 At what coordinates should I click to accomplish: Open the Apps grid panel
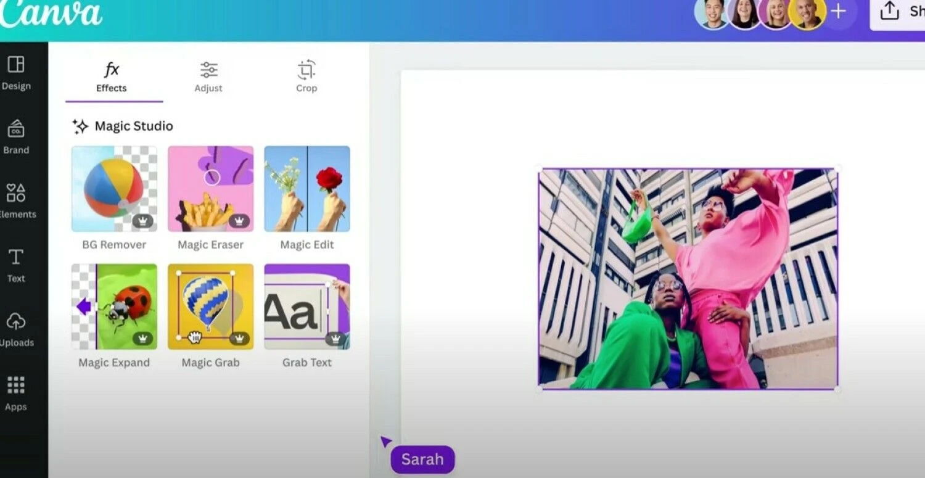coord(16,393)
